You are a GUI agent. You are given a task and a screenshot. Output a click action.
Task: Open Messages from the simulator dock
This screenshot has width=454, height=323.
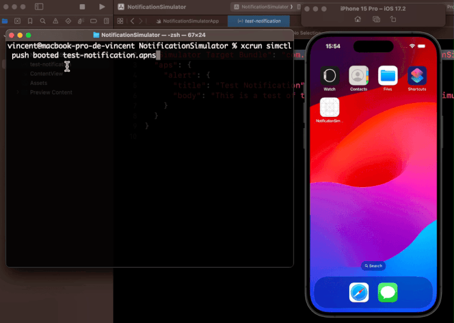click(387, 292)
